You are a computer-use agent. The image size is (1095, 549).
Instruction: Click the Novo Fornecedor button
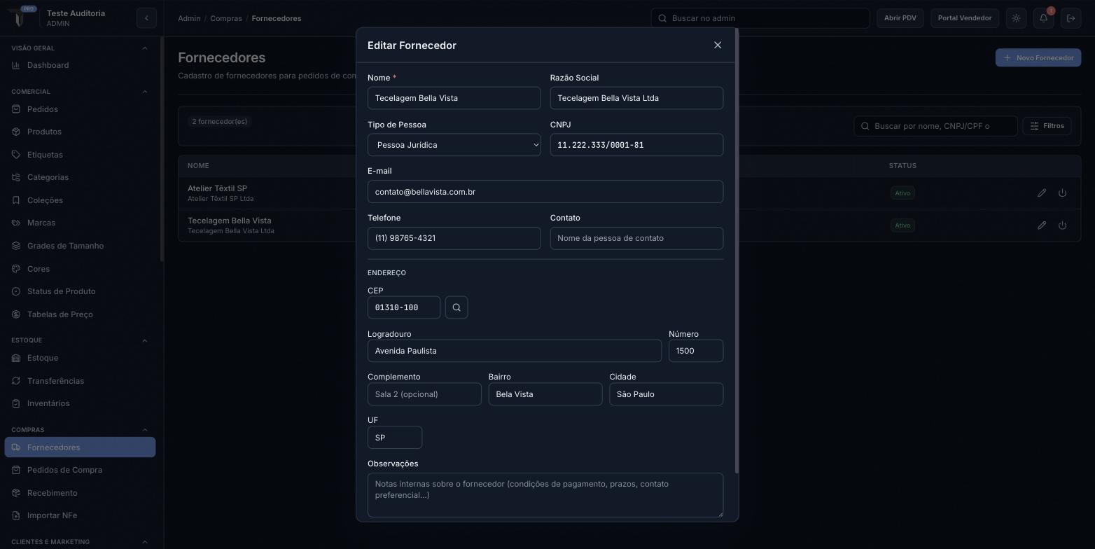click(1038, 57)
